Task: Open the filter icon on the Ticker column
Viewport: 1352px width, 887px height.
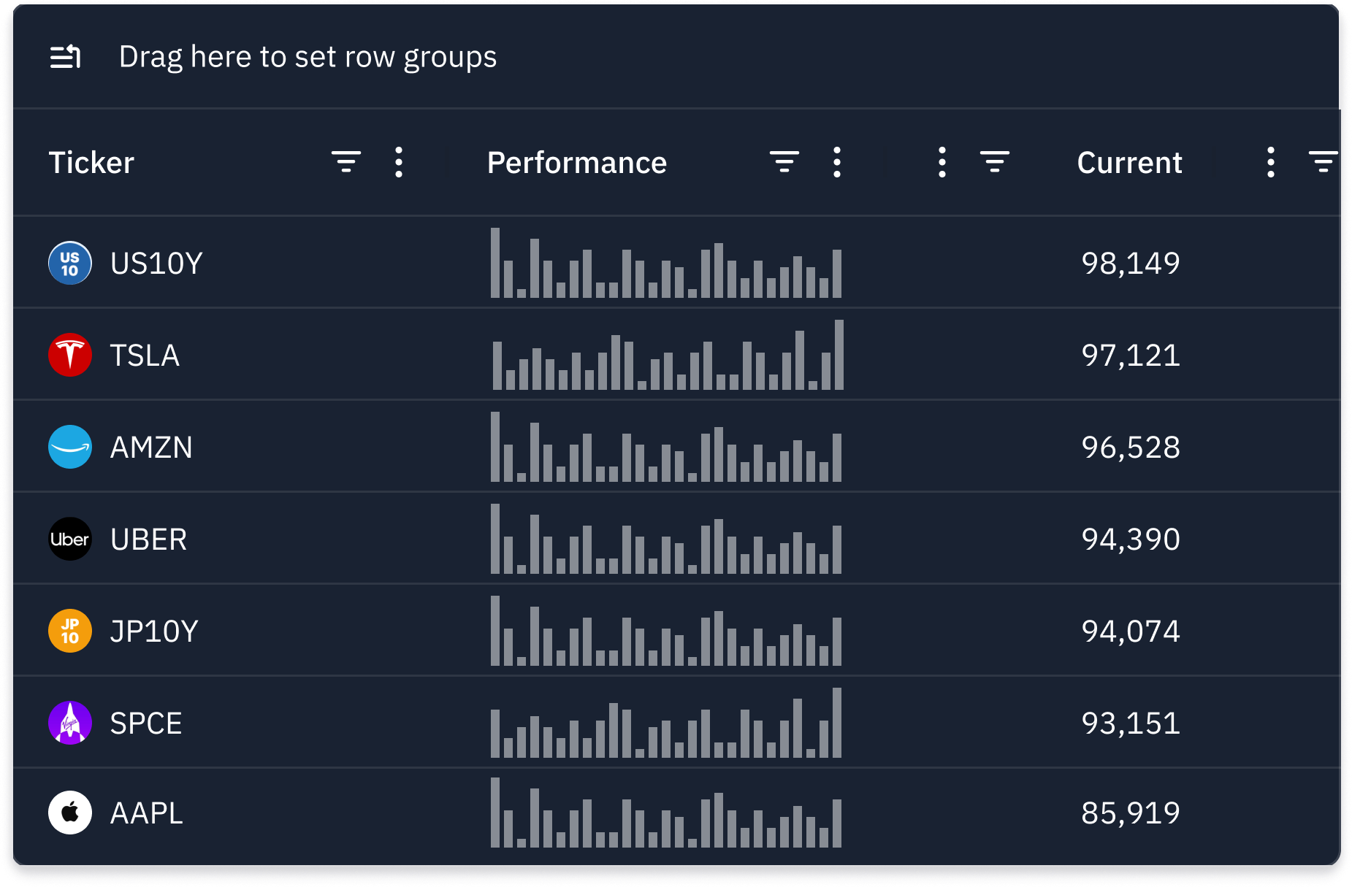Action: click(x=346, y=162)
